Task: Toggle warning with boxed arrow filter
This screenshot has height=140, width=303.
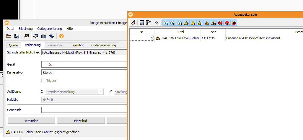Action: pyautogui.click(x=200, y=23)
